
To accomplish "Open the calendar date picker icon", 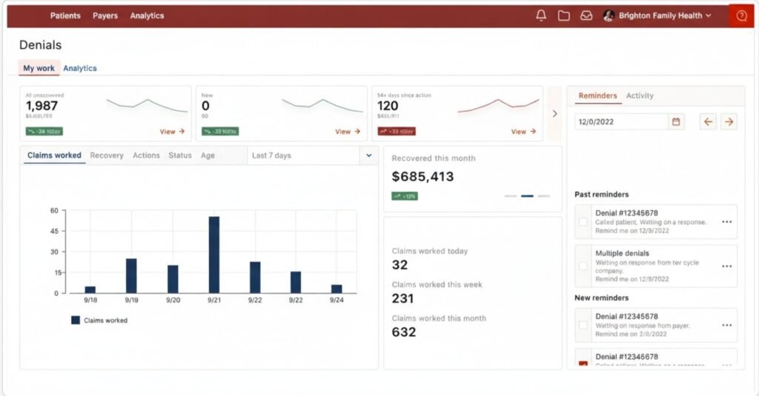I will click(x=675, y=121).
